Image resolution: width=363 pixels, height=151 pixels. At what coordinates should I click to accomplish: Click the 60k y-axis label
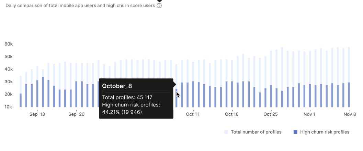(9, 44)
